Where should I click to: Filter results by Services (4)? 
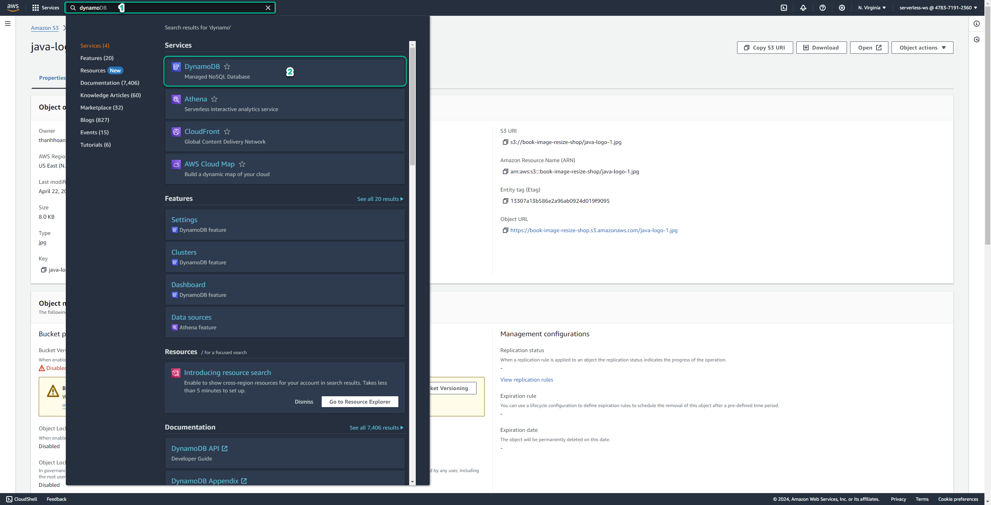coord(95,46)
